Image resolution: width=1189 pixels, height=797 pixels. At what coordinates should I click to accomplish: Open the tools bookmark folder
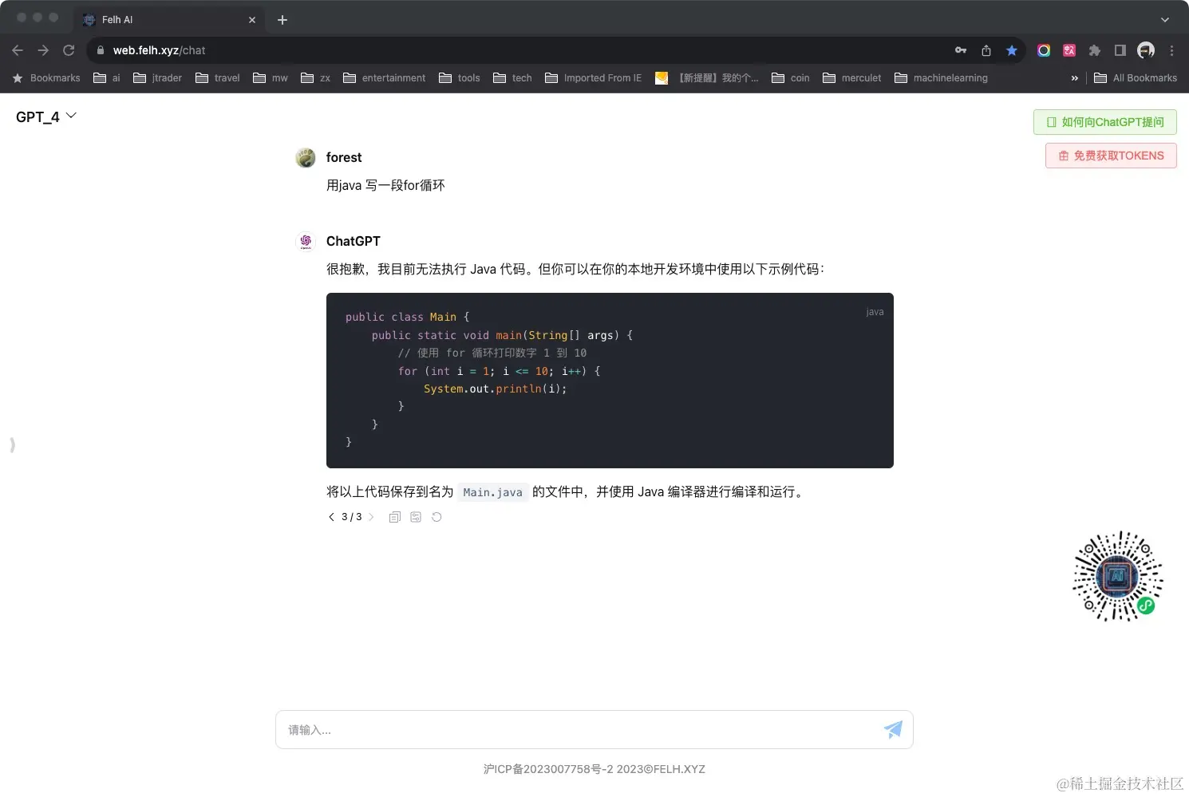click(x=460, y=78)
